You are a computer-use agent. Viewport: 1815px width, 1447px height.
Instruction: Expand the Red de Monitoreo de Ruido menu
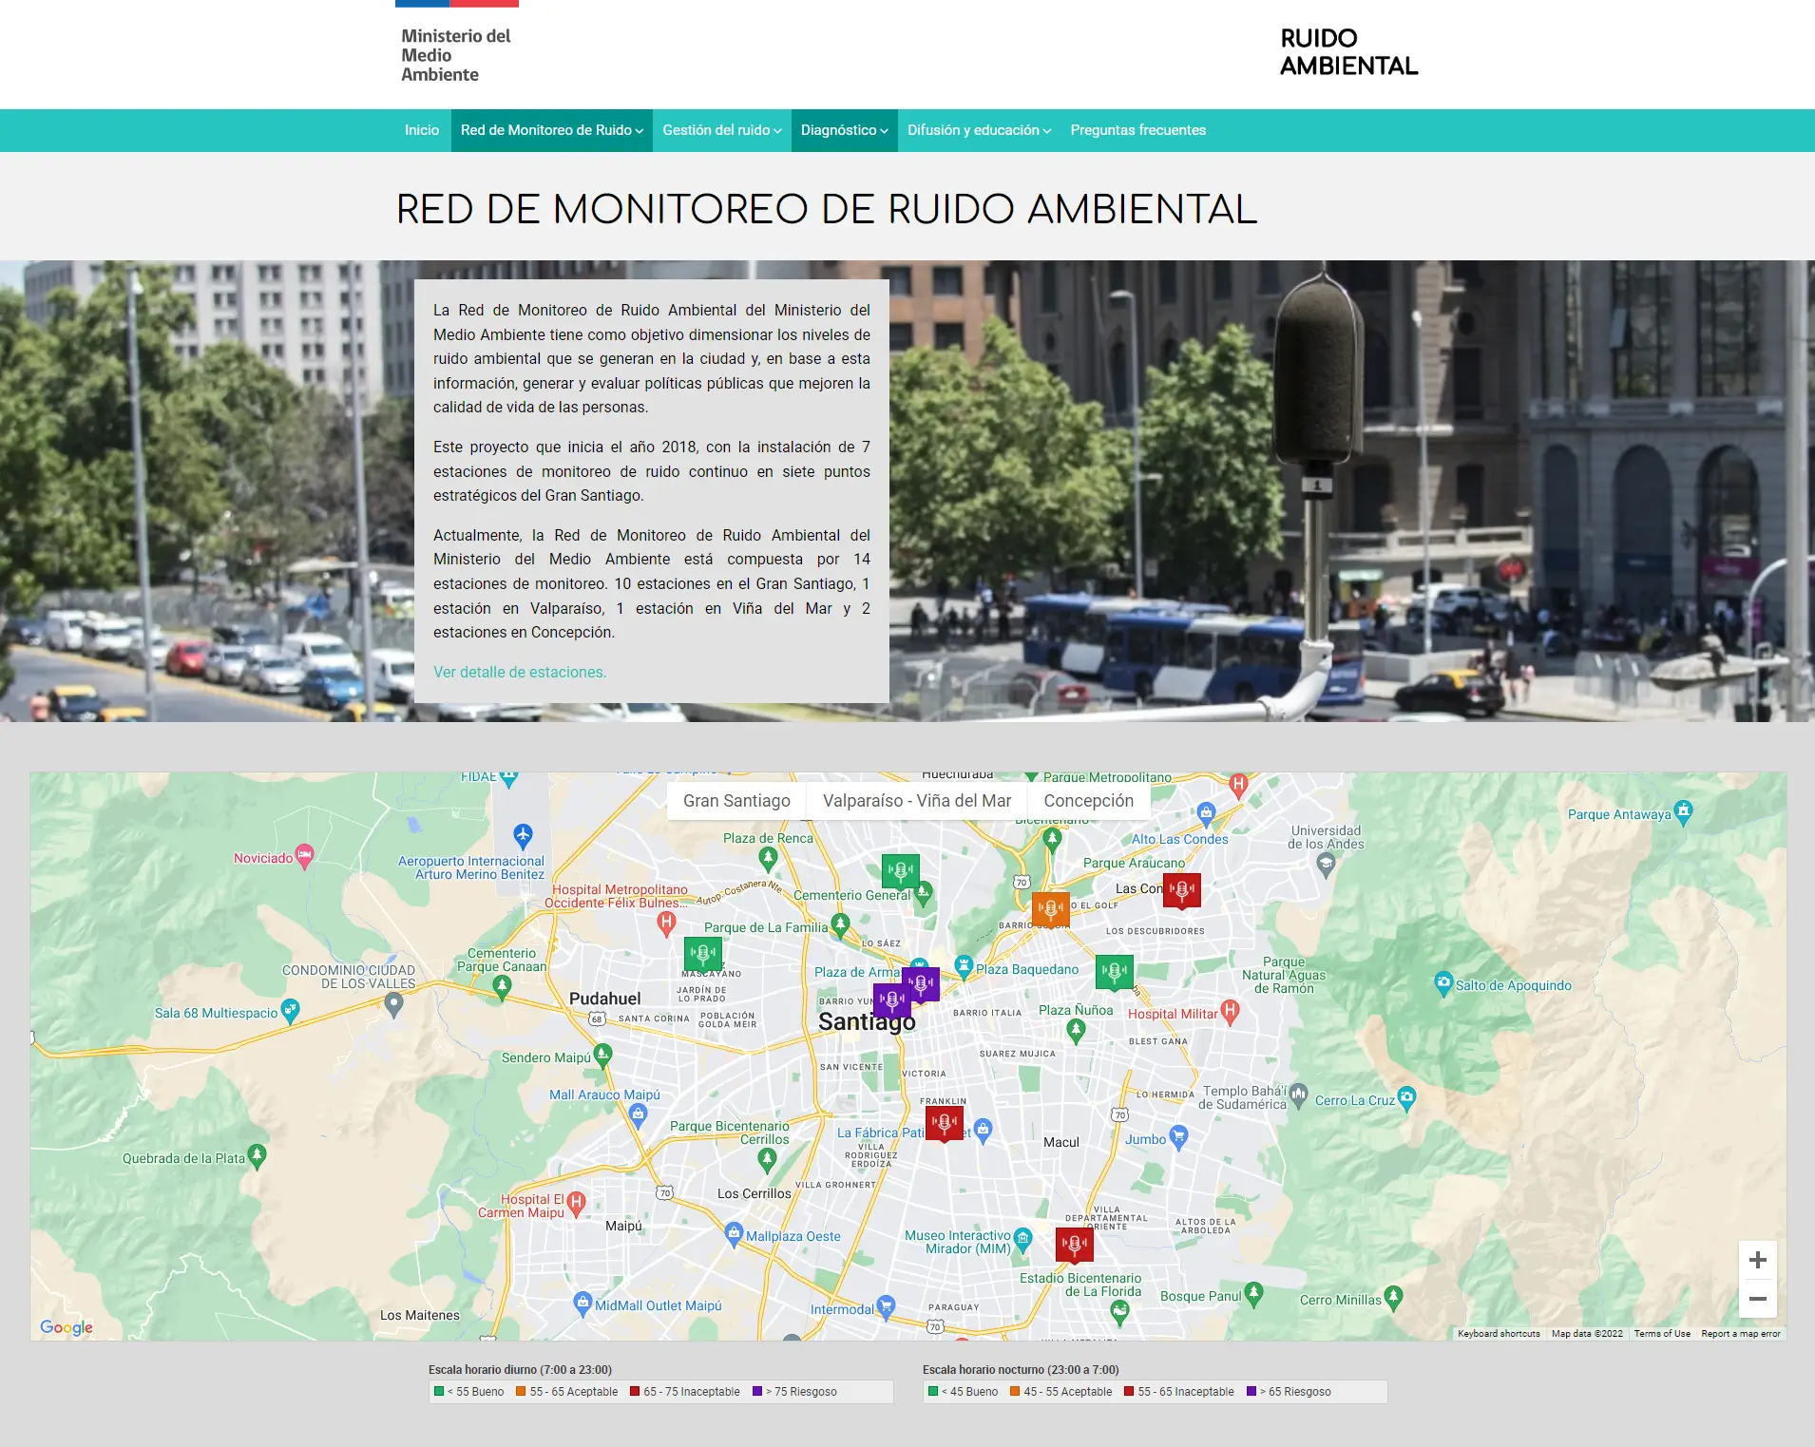click(x=551, y=130)
